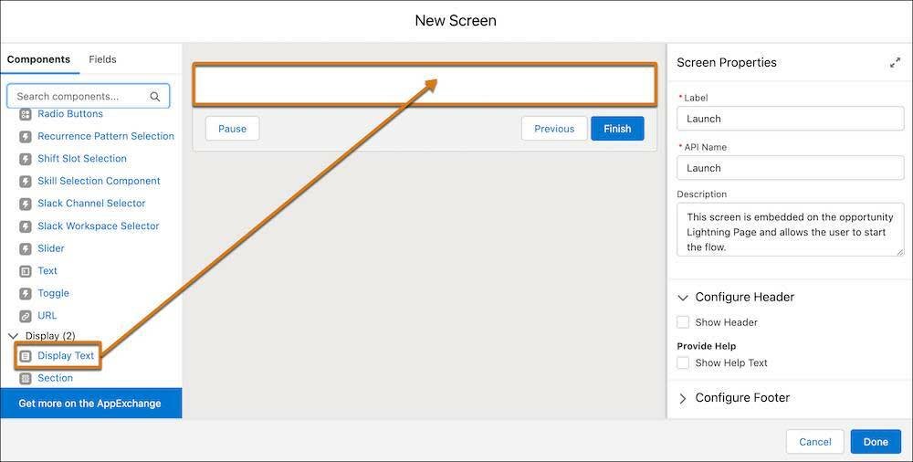Focus the Search components field
The height and width of the screenshot is (462, 913).
point(88,96)
